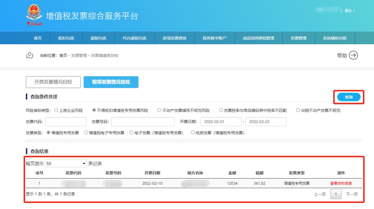The width and height of the screenshot is (374, 209).
Task: Click the help arrow circle icon
Action: tap(353, 55)
